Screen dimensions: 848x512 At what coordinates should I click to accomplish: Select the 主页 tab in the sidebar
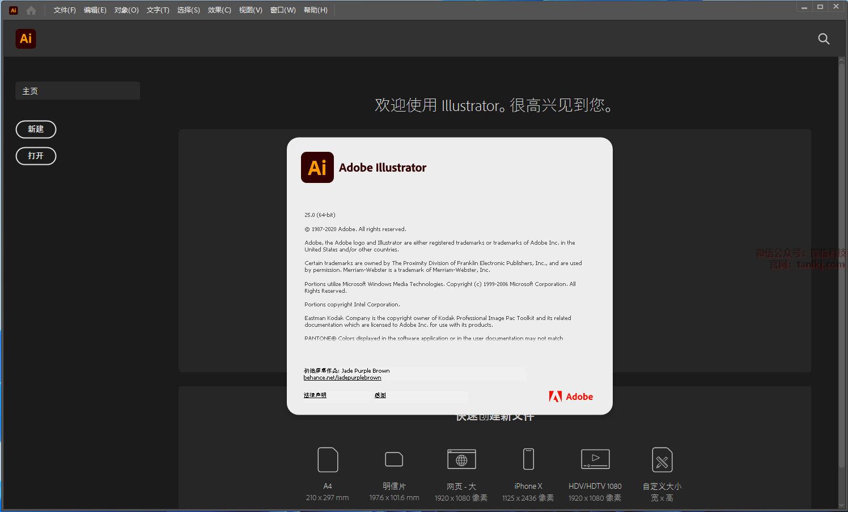point(78,91)
